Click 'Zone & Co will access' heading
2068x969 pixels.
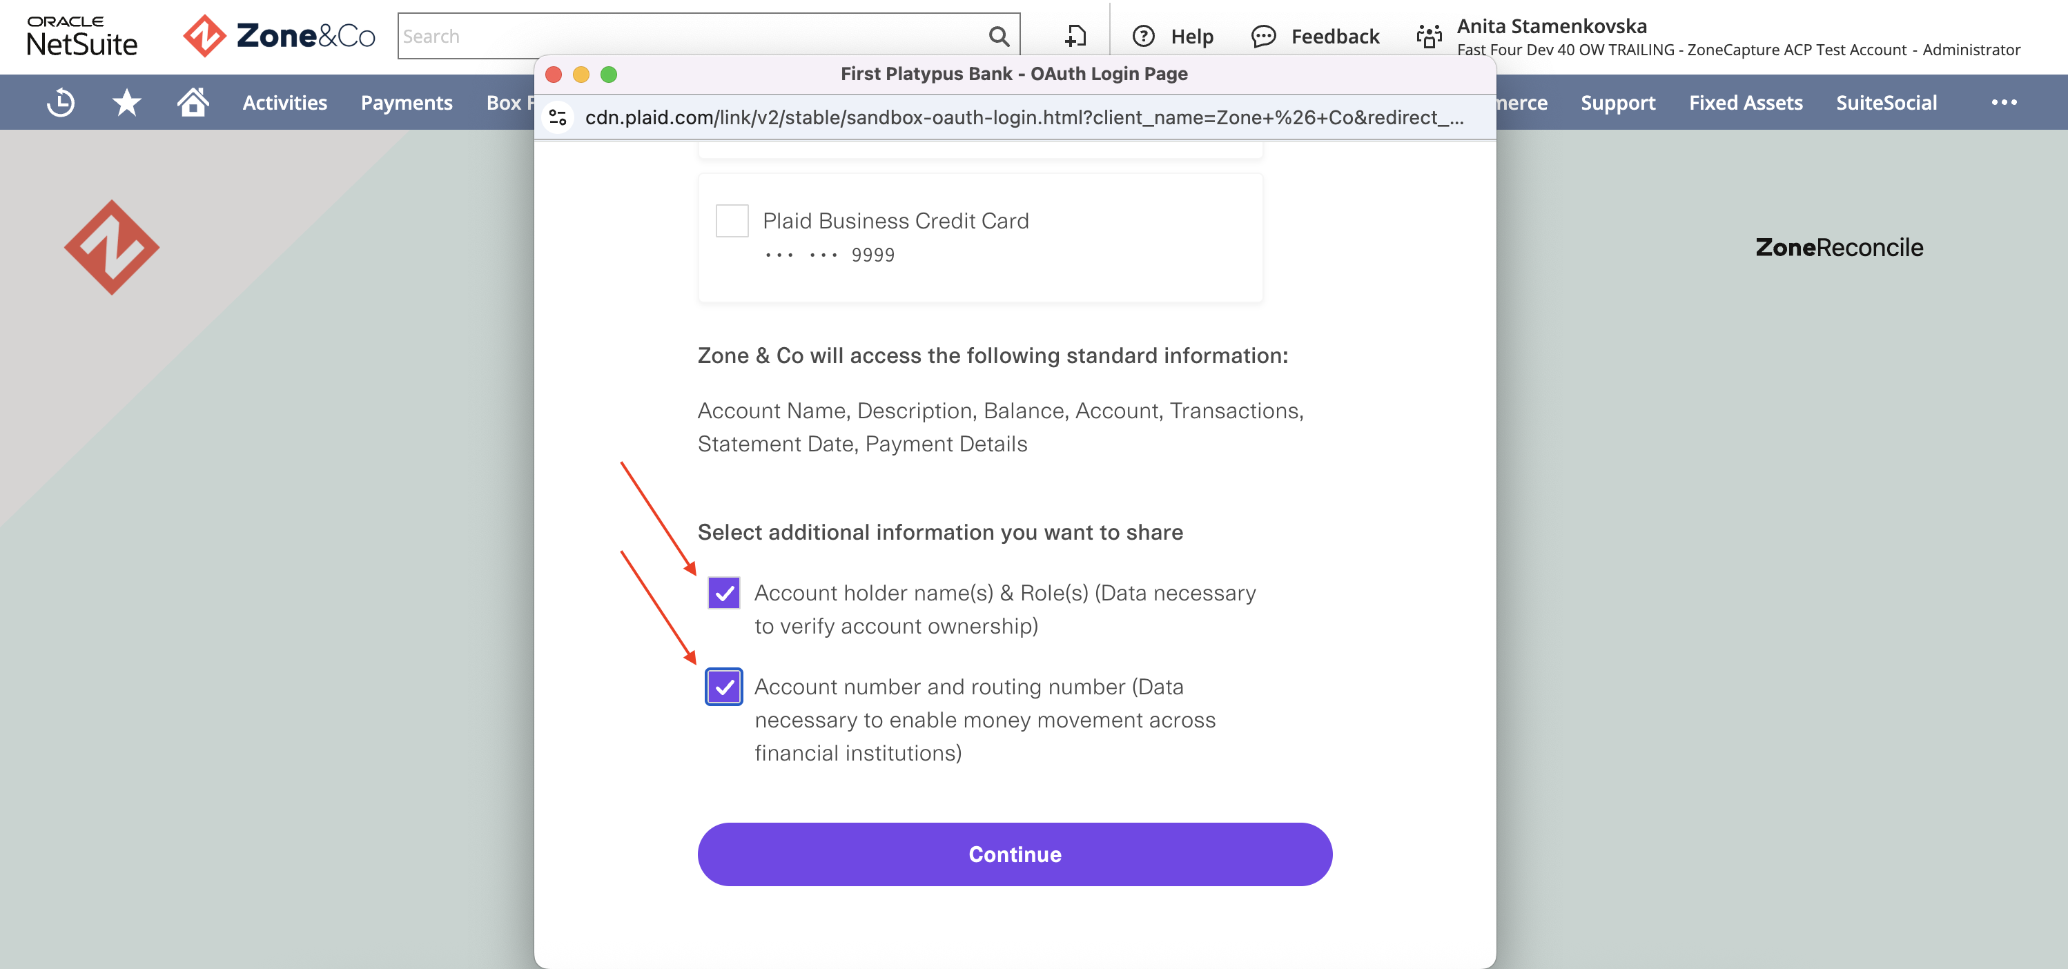tap(993, 355)
